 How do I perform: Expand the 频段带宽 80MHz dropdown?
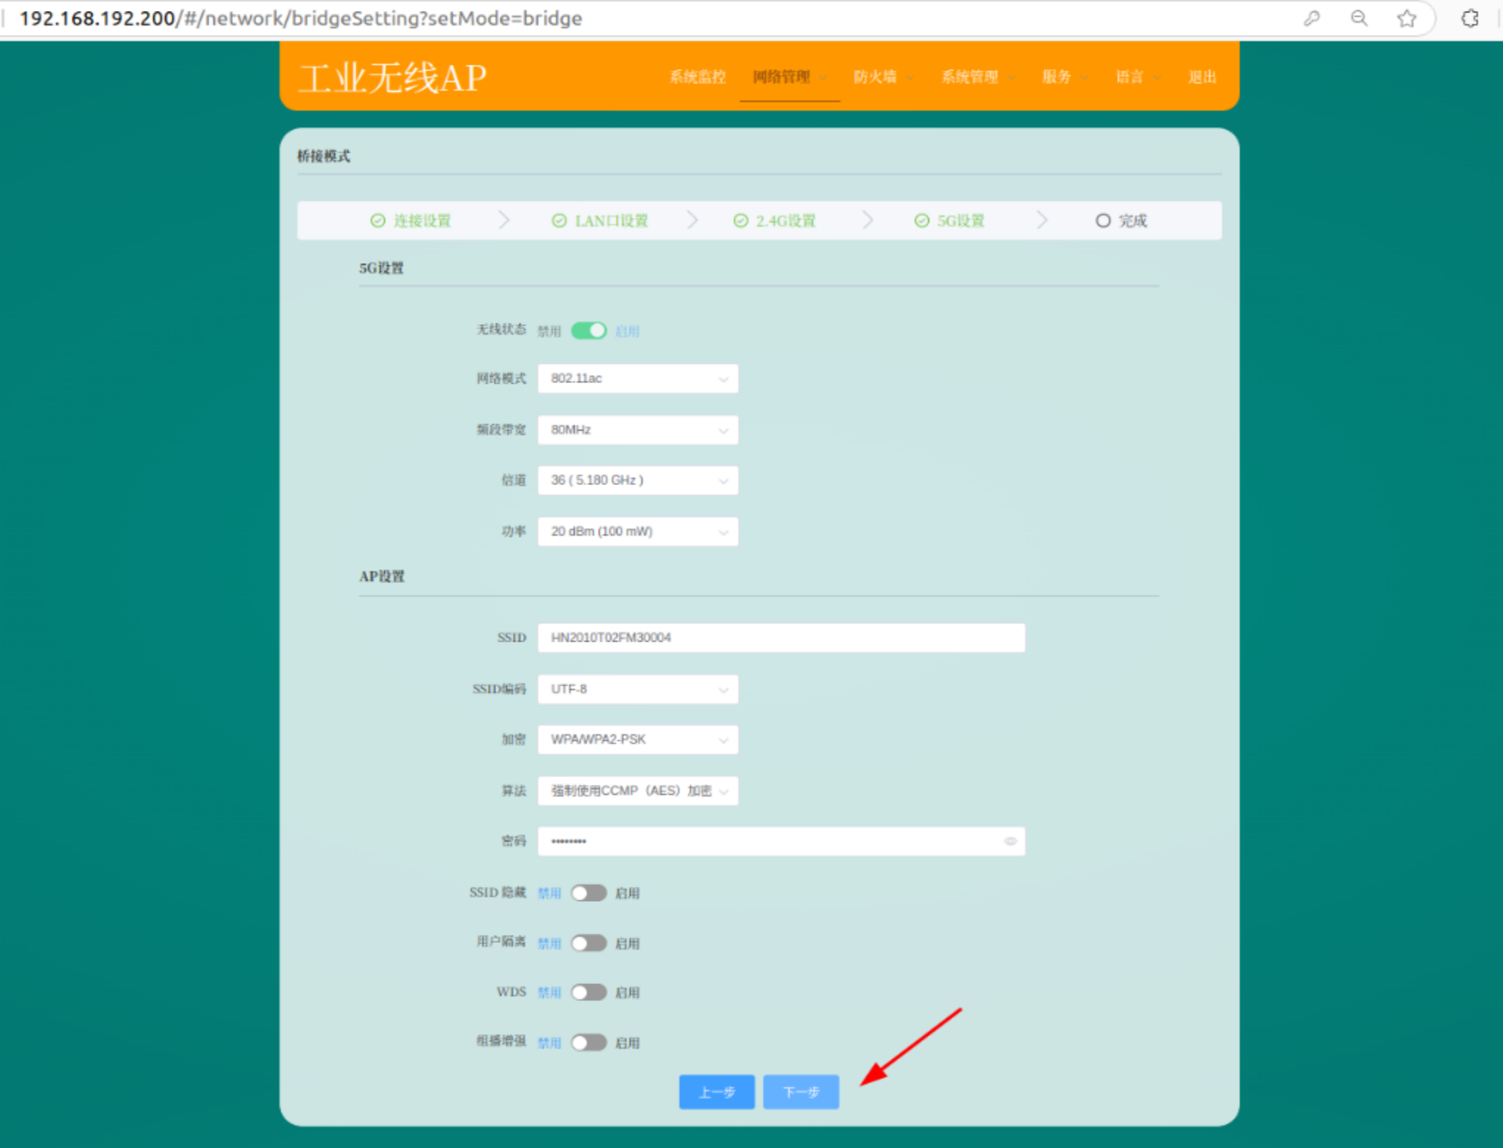pos(637,430)
